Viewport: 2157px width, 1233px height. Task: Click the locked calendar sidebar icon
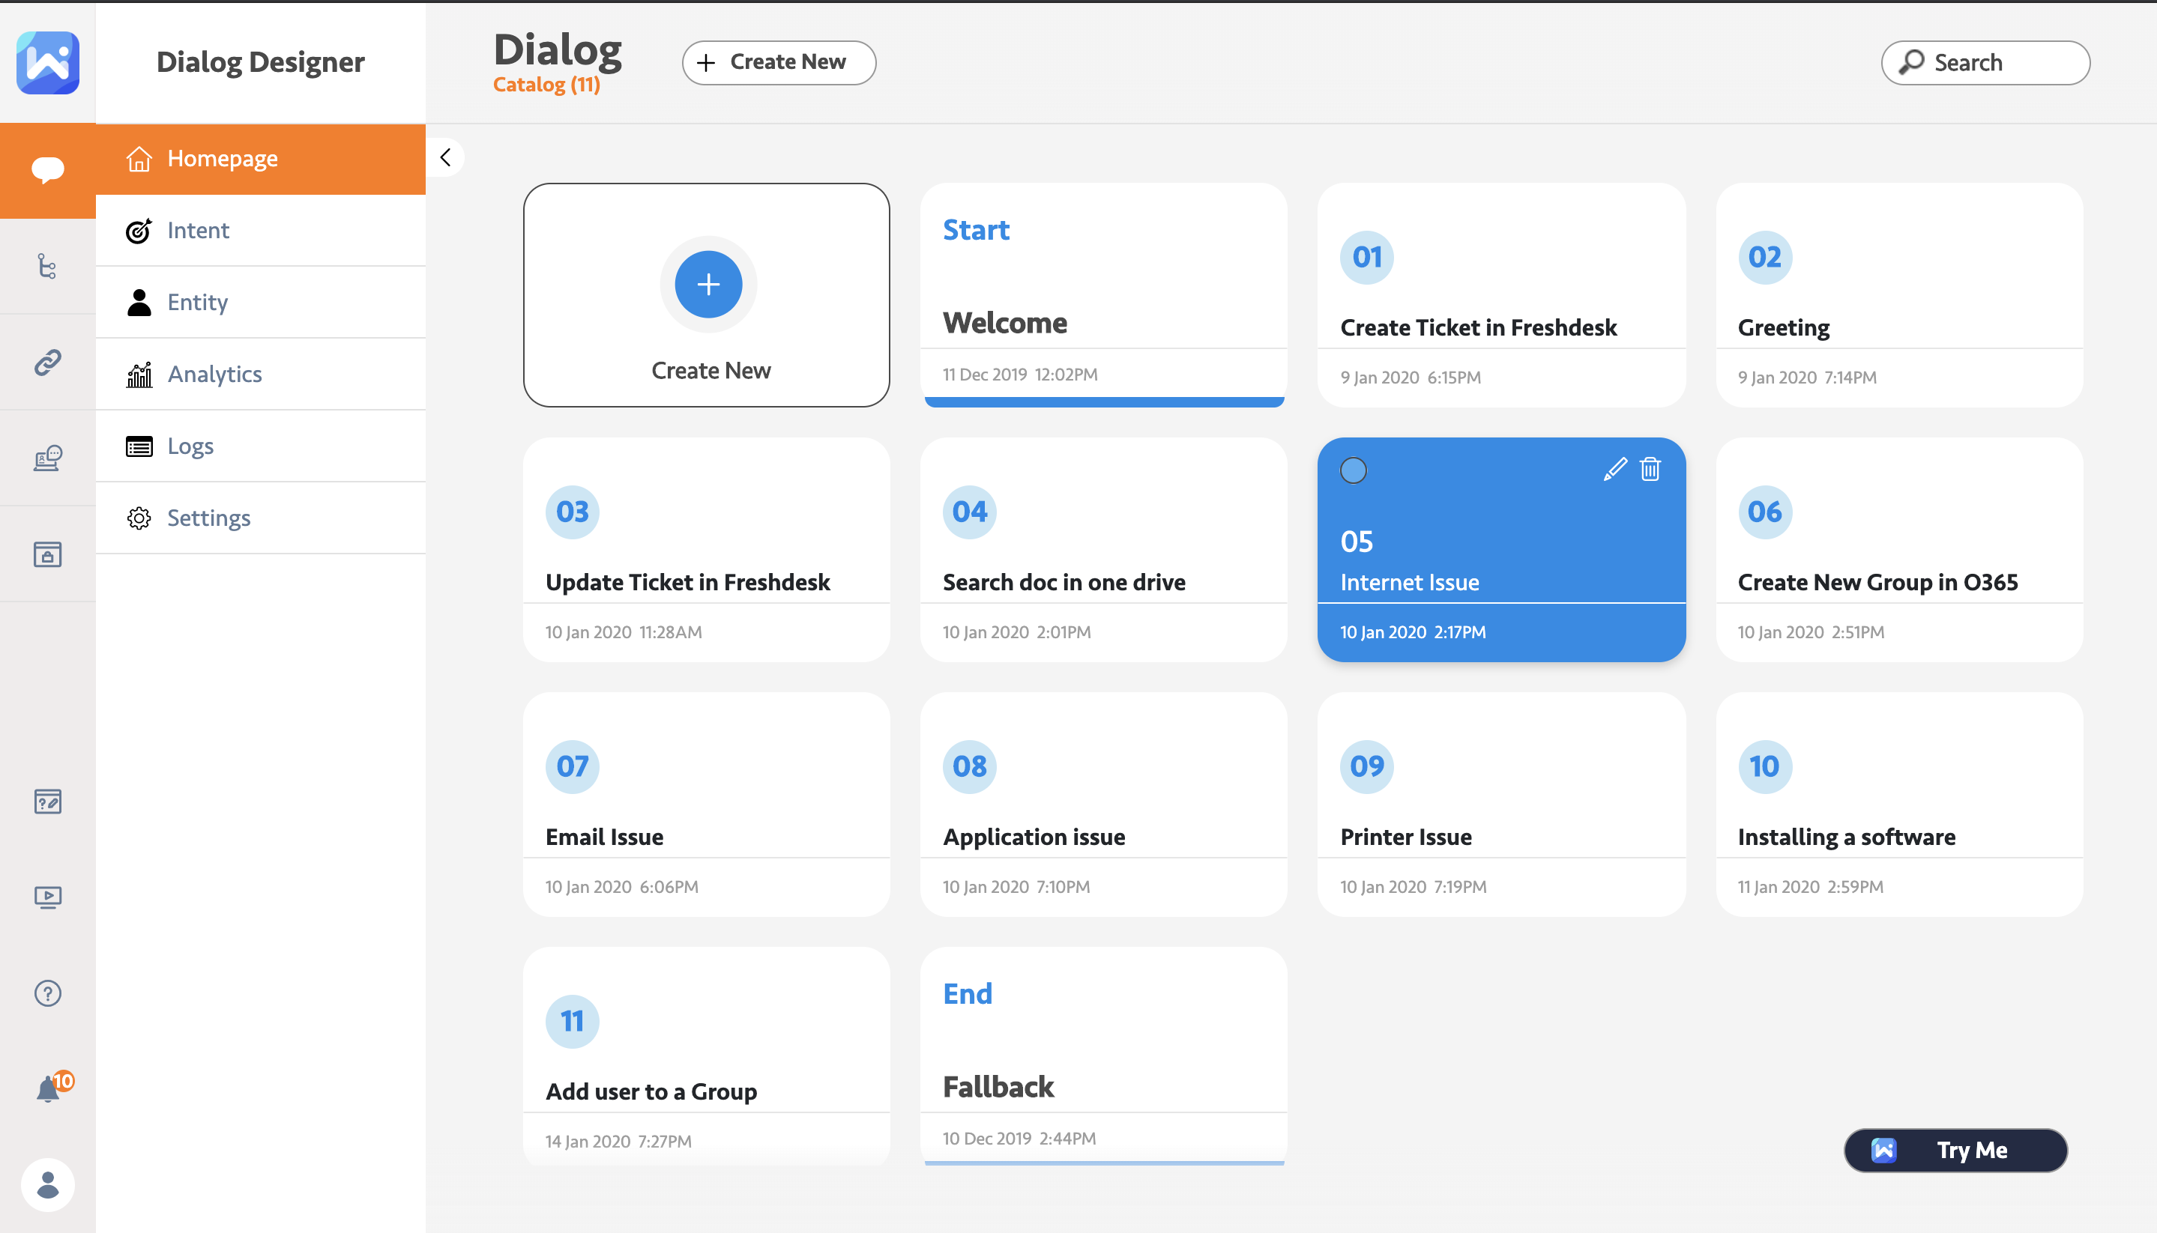click(47, 554)
